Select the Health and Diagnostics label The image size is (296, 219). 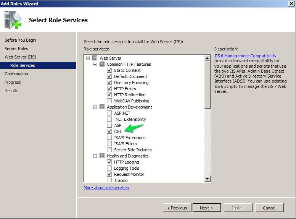128,156
